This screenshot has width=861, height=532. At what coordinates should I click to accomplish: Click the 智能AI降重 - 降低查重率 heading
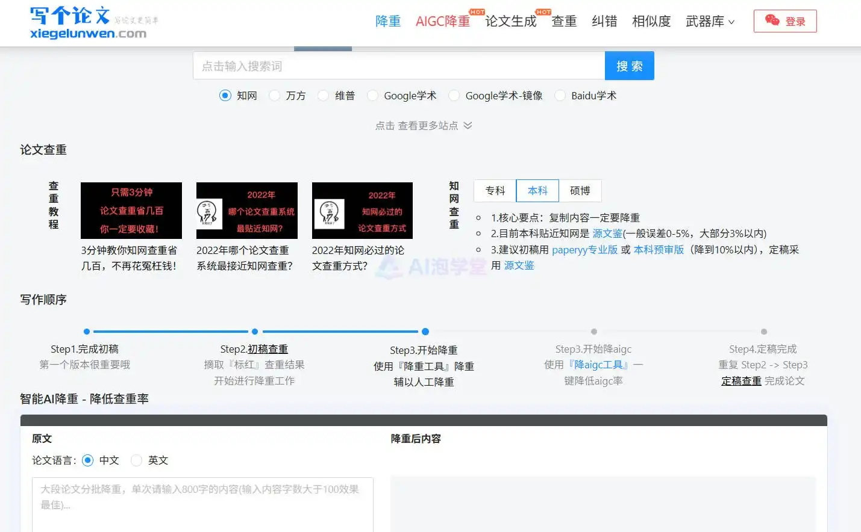tap(84, 399)
